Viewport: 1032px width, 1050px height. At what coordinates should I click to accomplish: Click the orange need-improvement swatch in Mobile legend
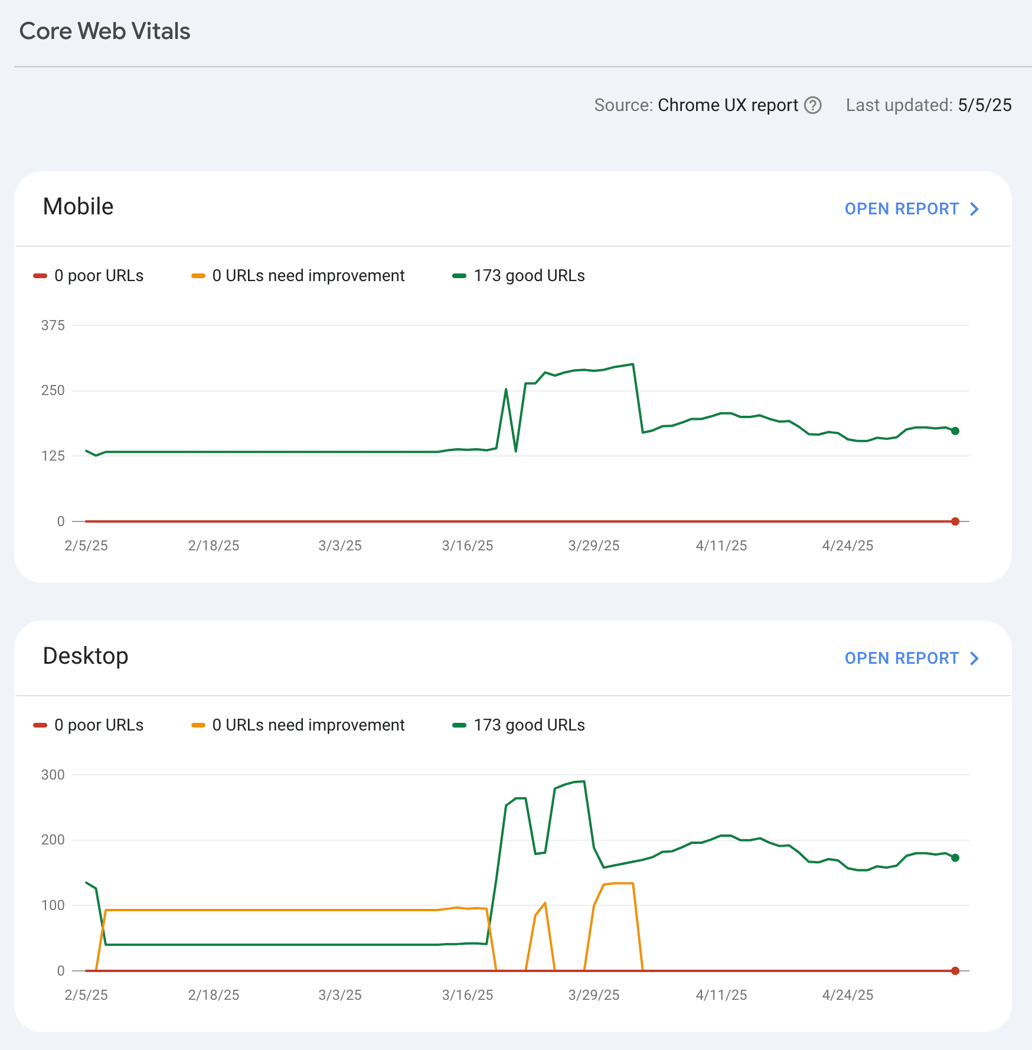point(198,276)
